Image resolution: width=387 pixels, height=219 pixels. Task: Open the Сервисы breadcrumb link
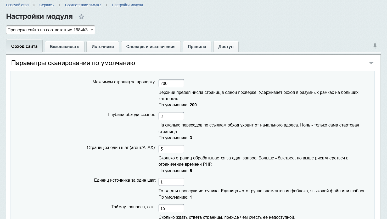pos(47,5)
